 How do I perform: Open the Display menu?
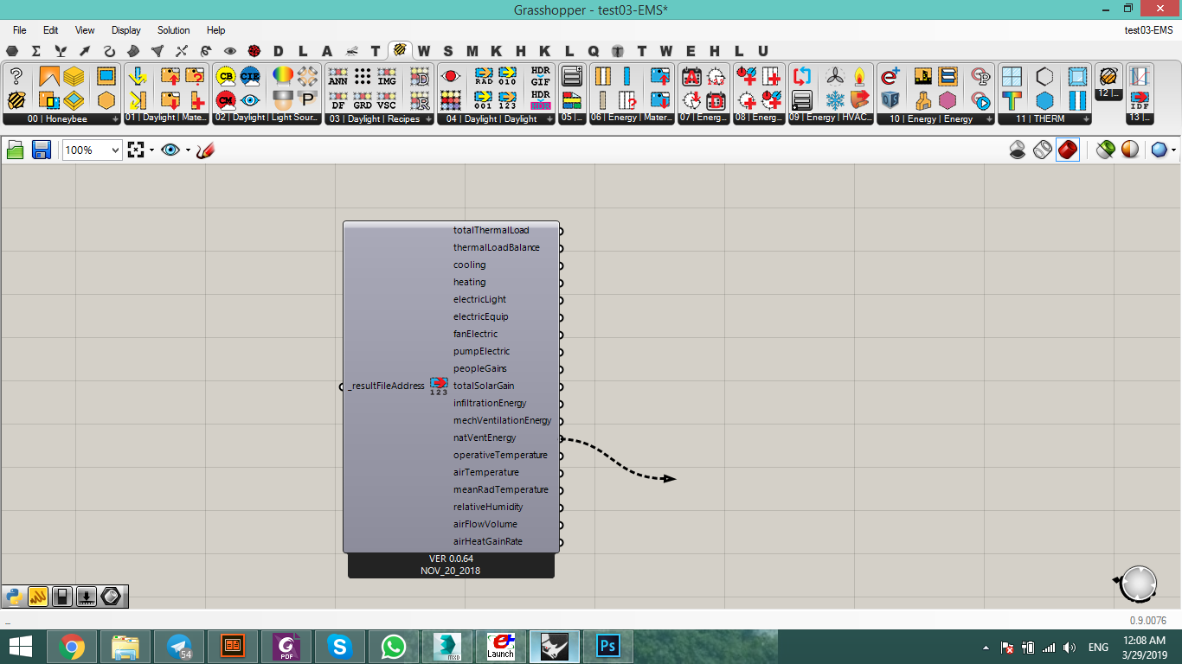126,30
